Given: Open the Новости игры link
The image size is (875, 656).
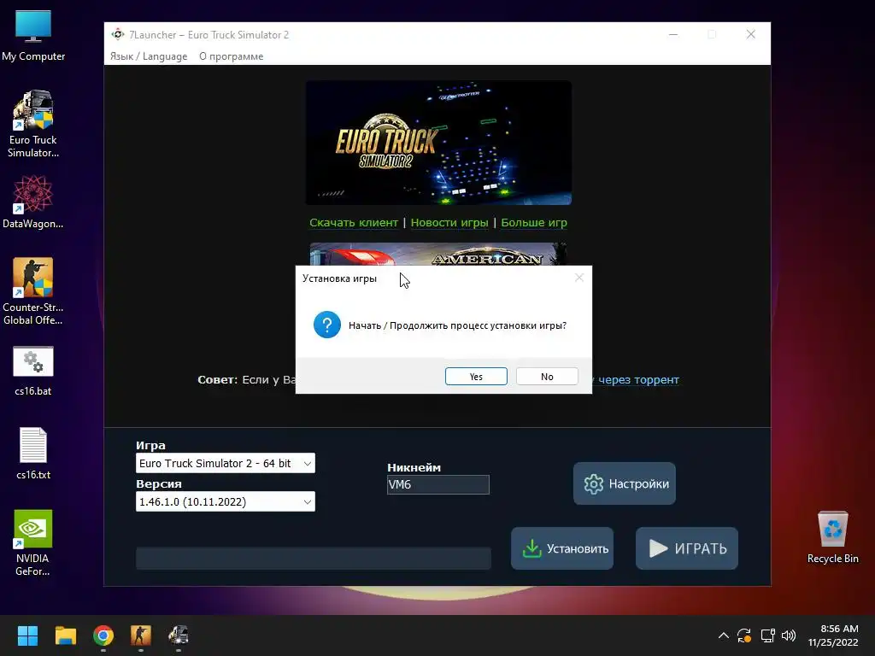Looking at the screenshot, I should (449, 223).
